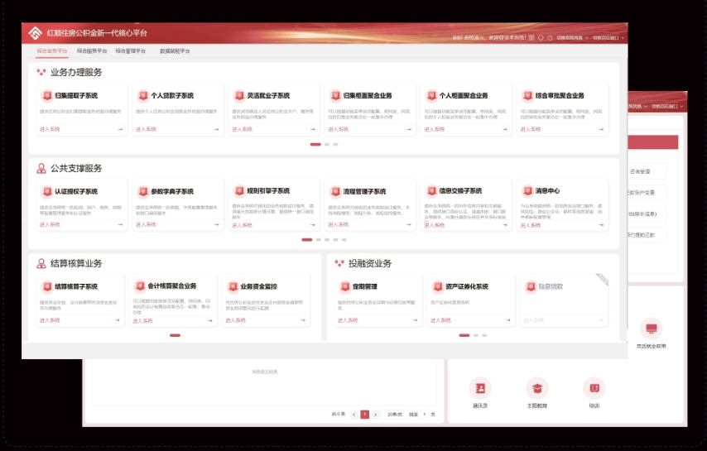Screen dimensions: 707x451
Task: Click the 归集提取子系统 card icon
Action: (47, 96)
